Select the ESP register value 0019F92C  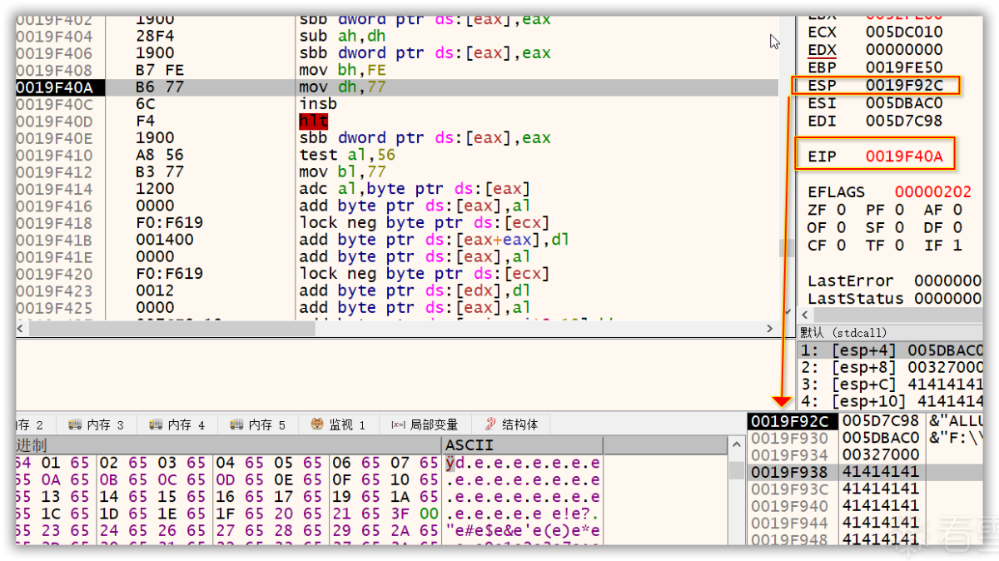coord(904,85)
